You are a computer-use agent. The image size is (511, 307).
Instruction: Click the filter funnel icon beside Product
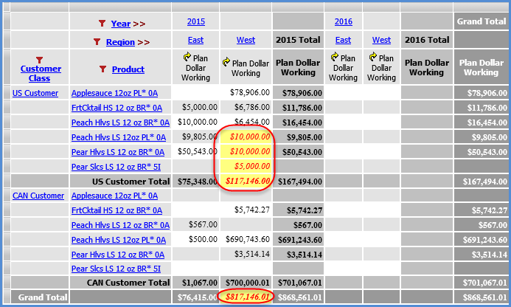click(x=102, y=69)
